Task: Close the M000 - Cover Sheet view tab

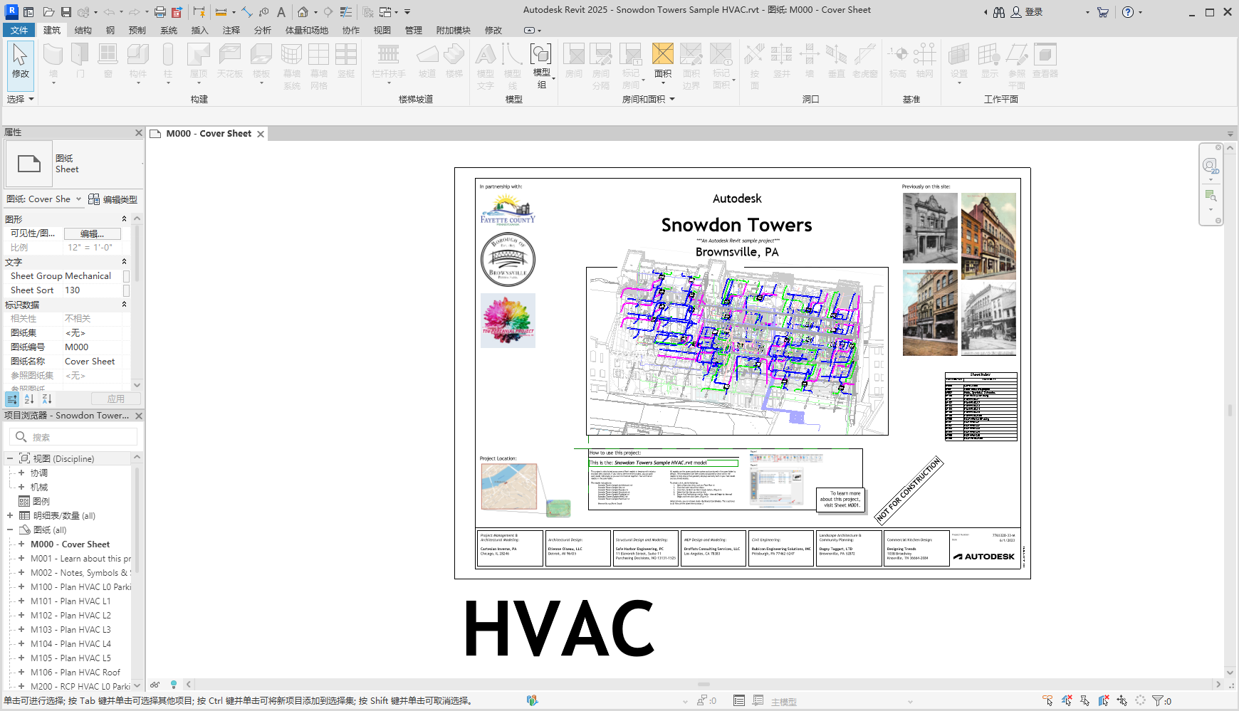Action: tap(261, 134)
